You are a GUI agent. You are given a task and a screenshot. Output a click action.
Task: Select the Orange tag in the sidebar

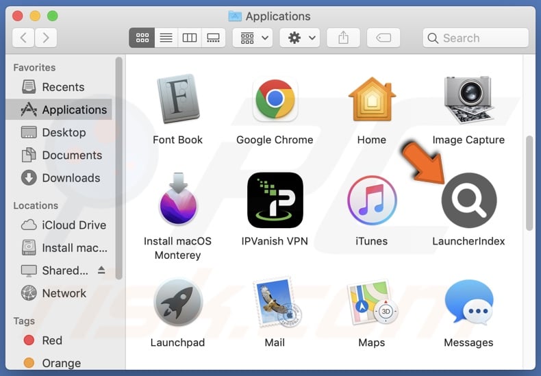[x=59, y=363]
